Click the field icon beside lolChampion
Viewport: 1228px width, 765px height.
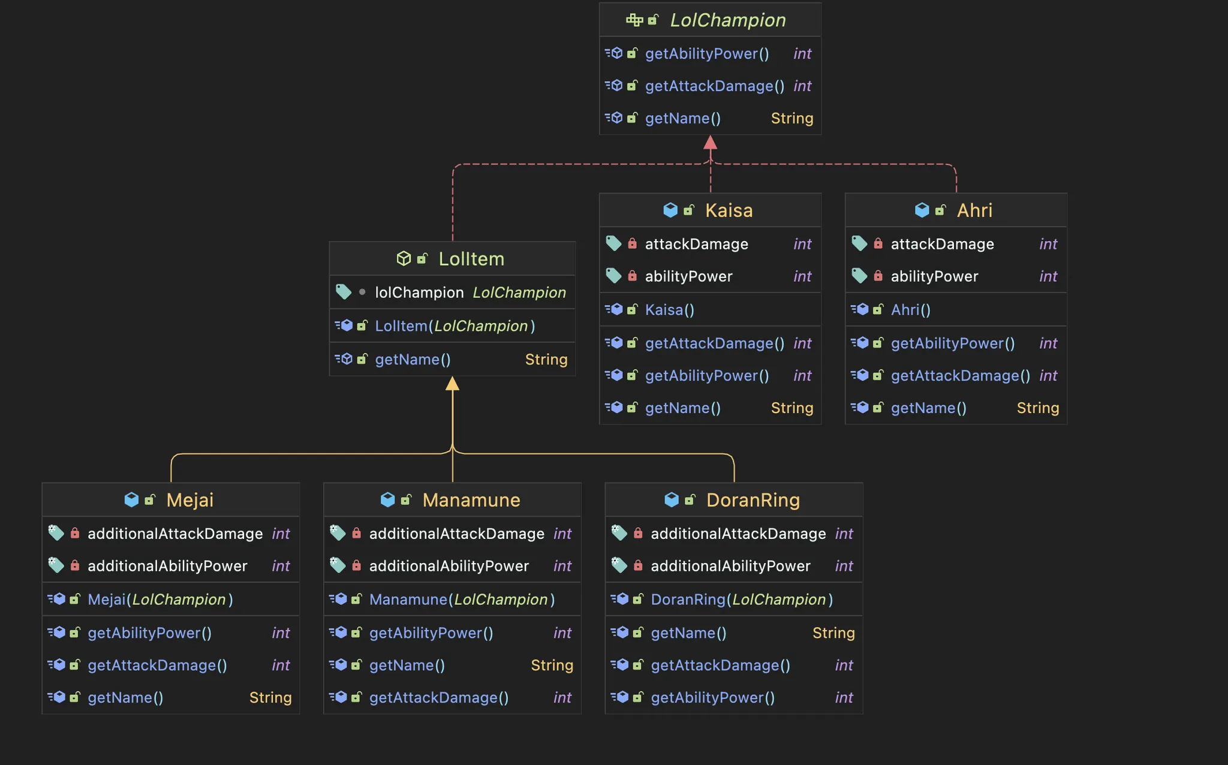(x=343, y=292)
